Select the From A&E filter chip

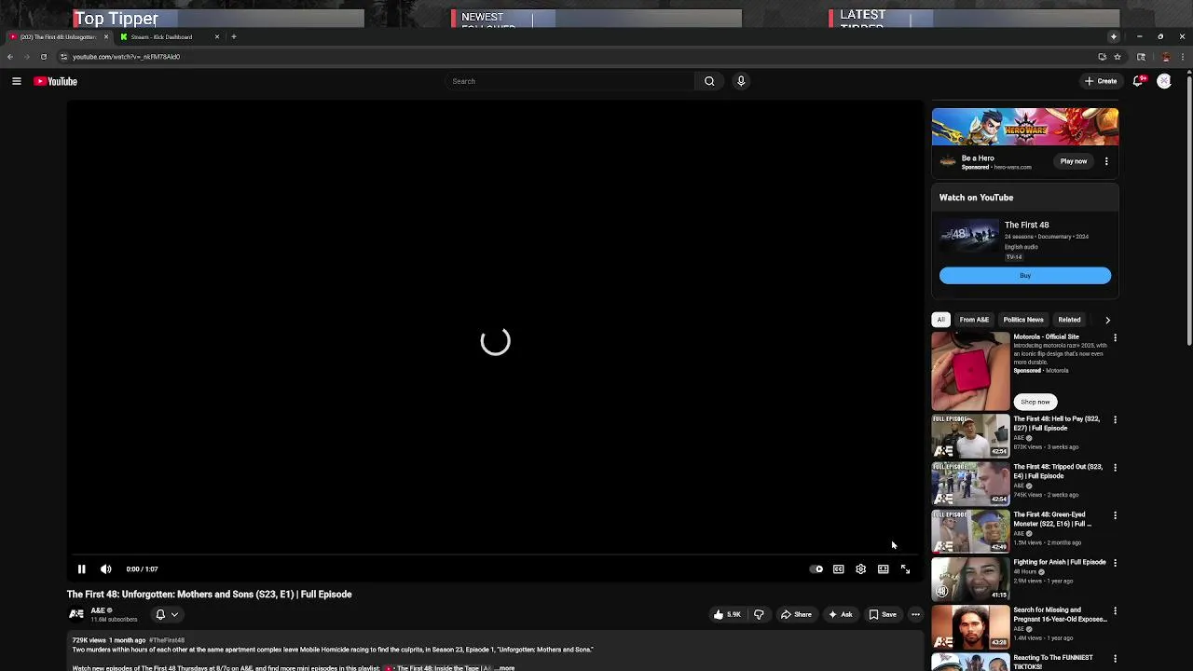(x=974, y=320)
